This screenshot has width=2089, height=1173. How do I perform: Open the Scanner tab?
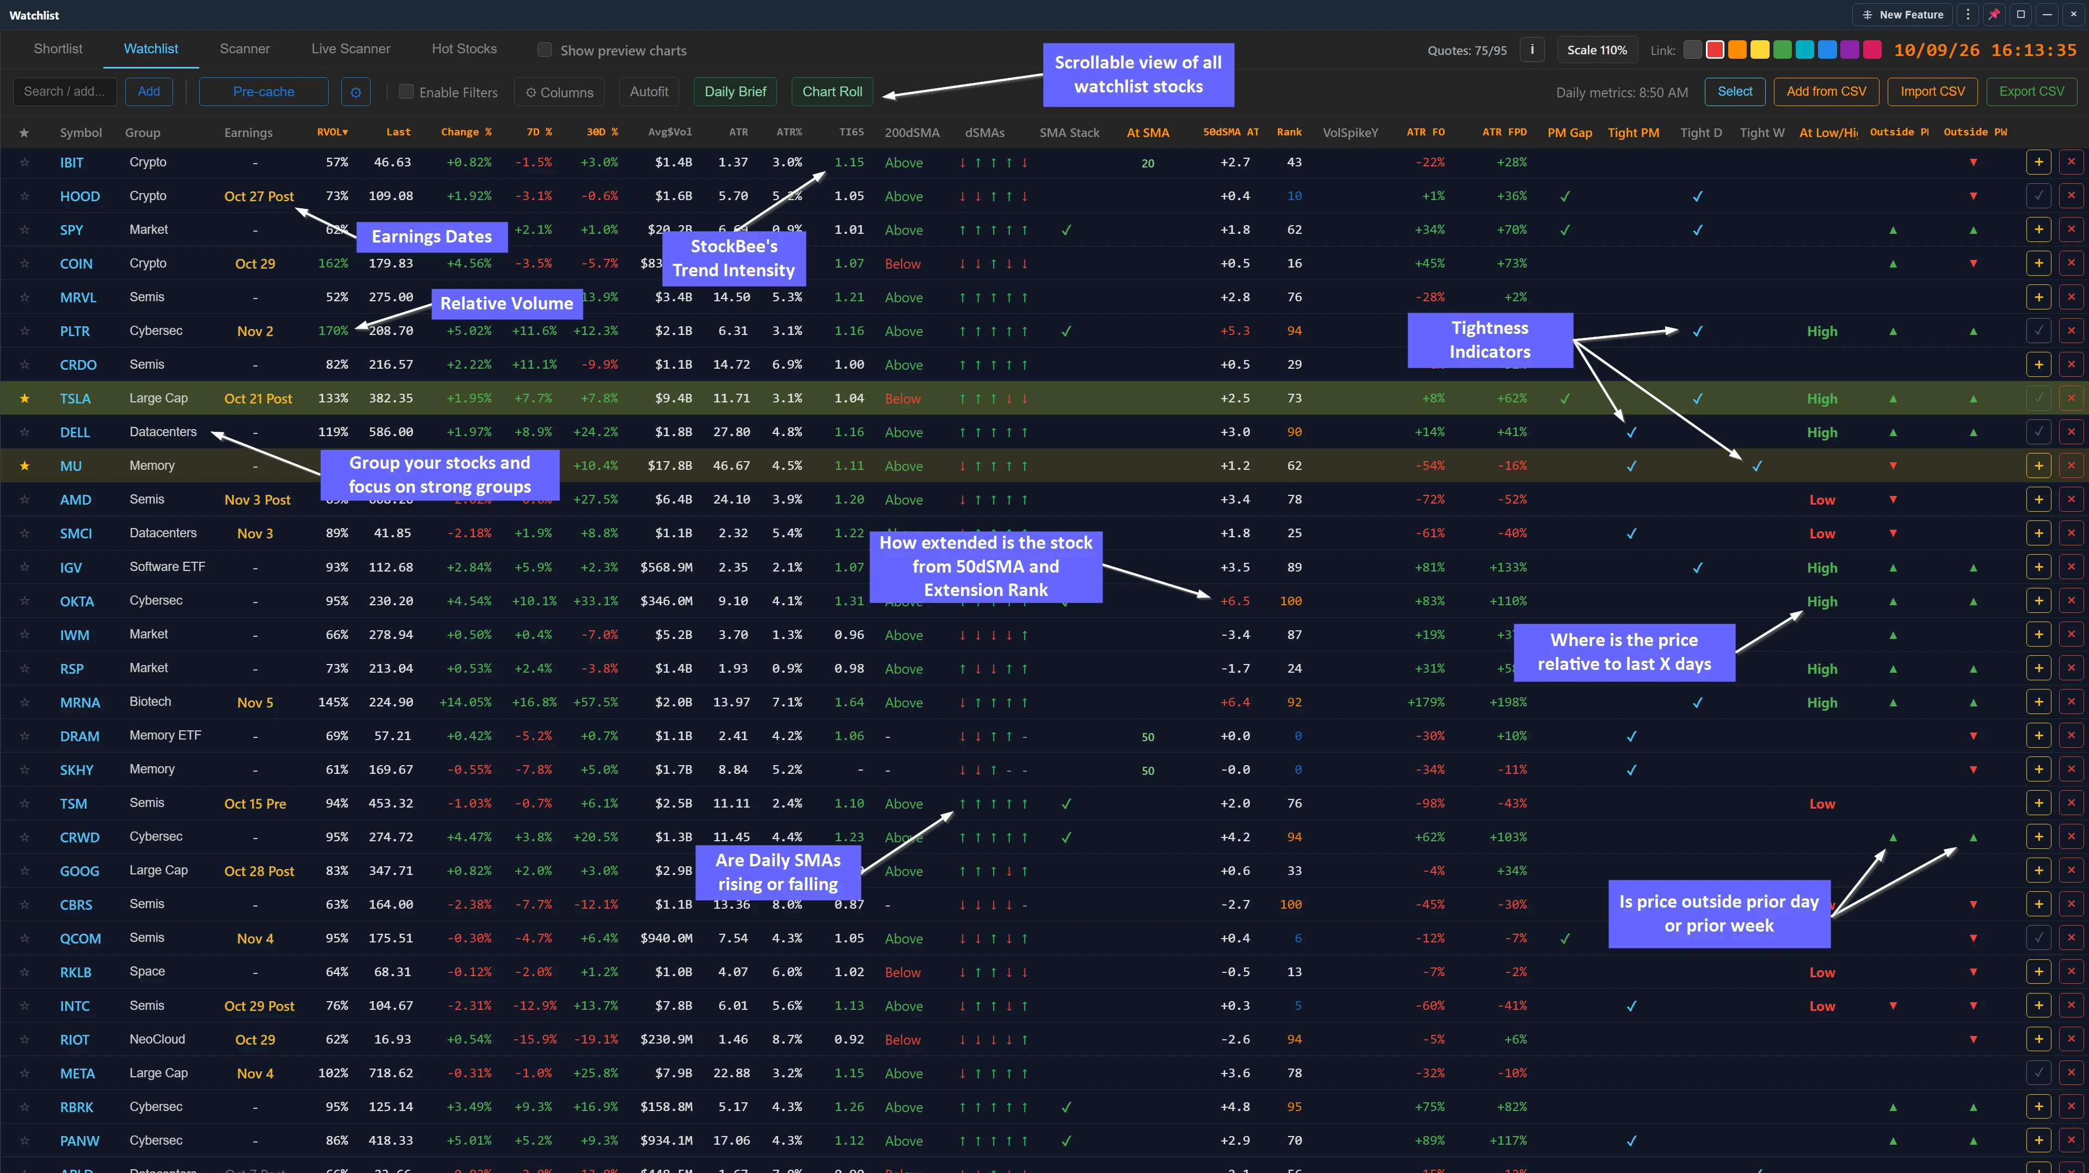click(x=244, y=48)
